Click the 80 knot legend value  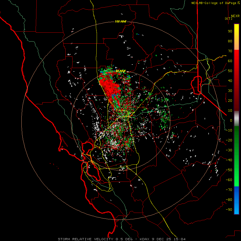pyautogui.click(x=230, y=41)
